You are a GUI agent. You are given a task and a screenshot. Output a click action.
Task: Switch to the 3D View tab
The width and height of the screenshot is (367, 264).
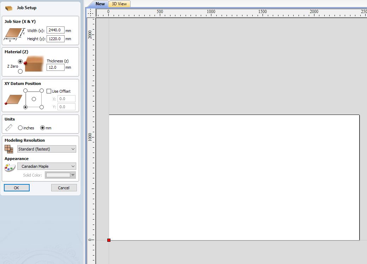pos(119,4)
